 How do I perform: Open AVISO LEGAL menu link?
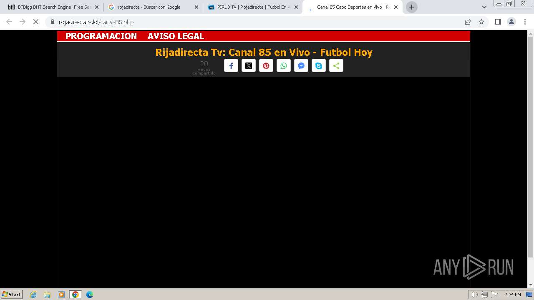[x=176, y=36]
